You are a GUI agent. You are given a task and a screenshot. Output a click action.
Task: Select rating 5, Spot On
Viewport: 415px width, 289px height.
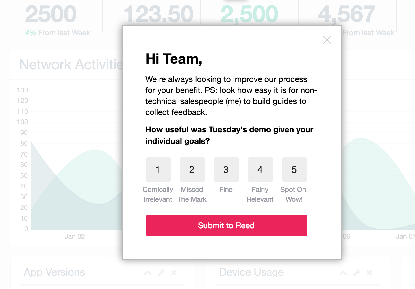click(x=294, y=170)
